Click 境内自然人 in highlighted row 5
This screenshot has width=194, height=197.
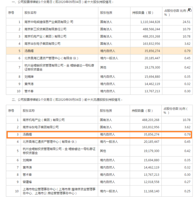(108, 51)
